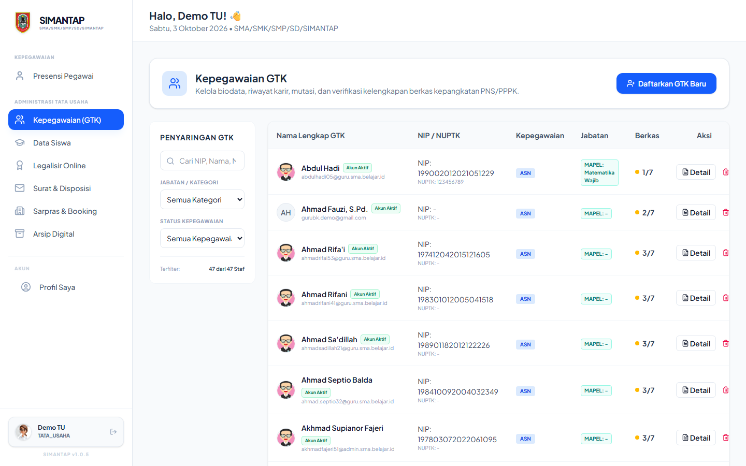The height and width of the screenshot is (466, 746).
Task: Open Presensi Pegawai from sidebar
Action: pos(66,76)
